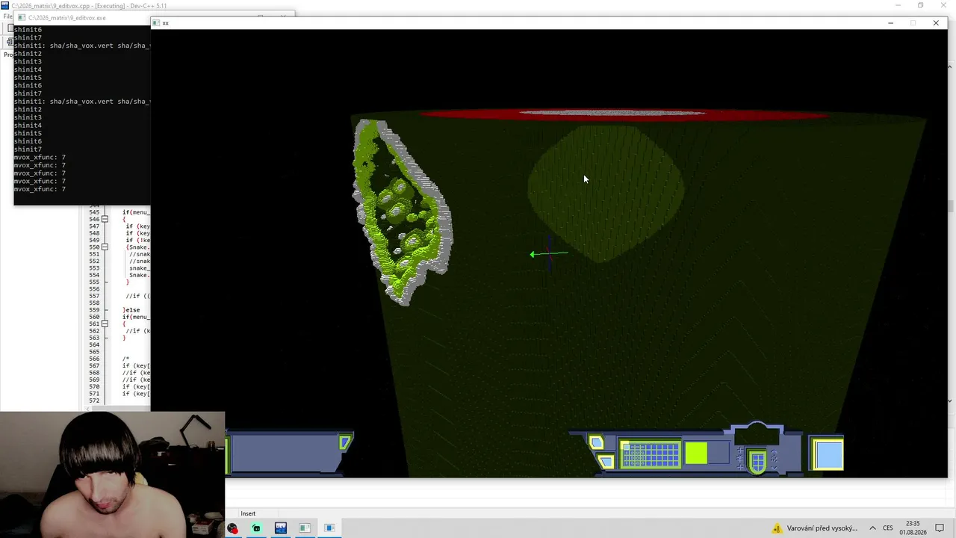Click the console window icon for 9_editvox.exe
Screen dimensions: 956x538
tap(21, 18)
